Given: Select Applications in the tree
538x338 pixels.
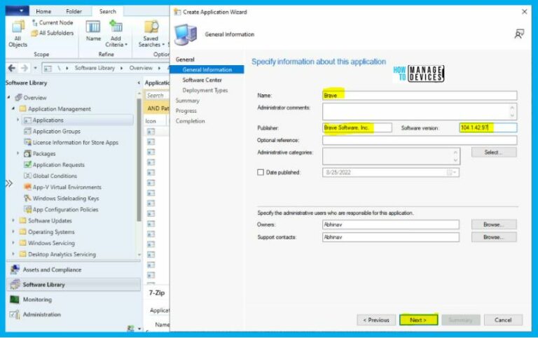Looking at the screenshot, I should tap(48, 120).
